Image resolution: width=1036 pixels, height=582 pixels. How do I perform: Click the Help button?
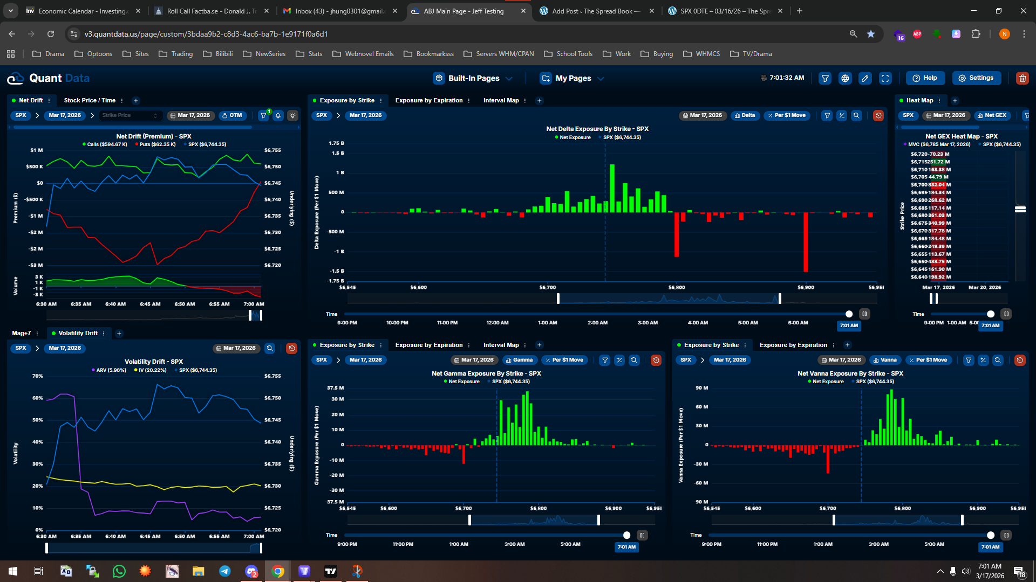(925, 78)
